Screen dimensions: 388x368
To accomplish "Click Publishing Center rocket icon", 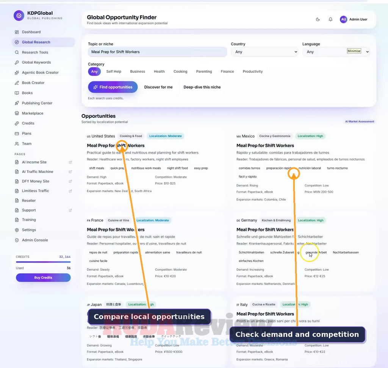I will pyautogui.click(x=17, y=103).
